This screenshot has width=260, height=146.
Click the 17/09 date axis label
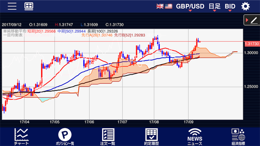point(189,122)
